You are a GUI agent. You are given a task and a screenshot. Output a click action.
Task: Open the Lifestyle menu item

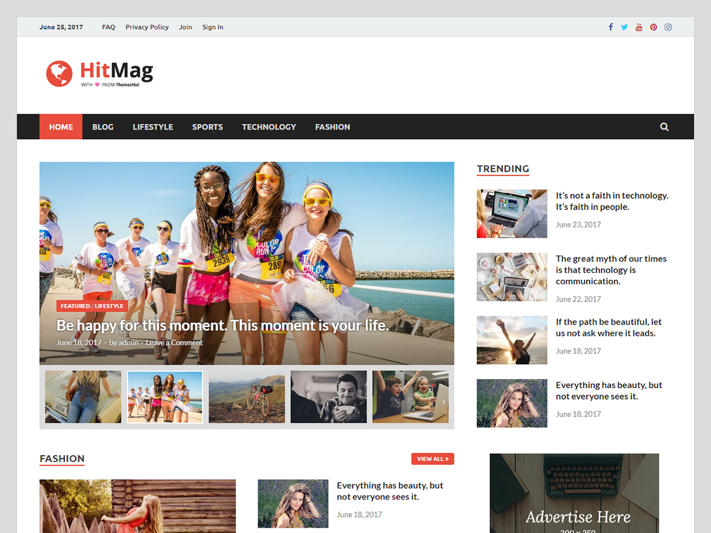[x=153, y=127]
